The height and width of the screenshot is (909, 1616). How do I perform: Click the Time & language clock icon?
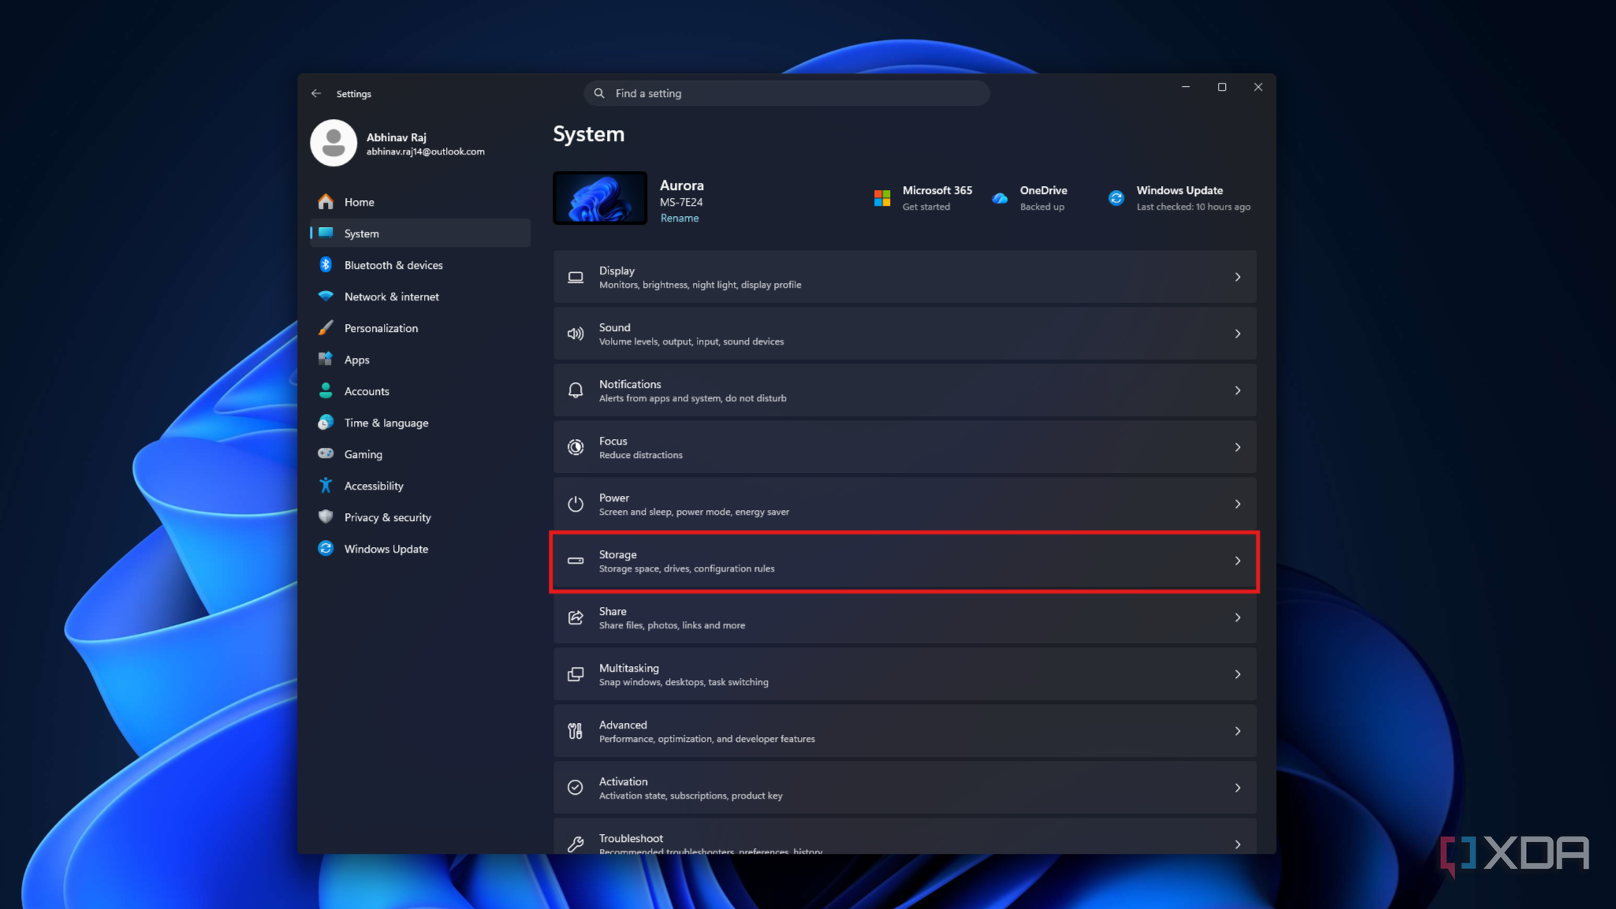(x=326, y=423)
